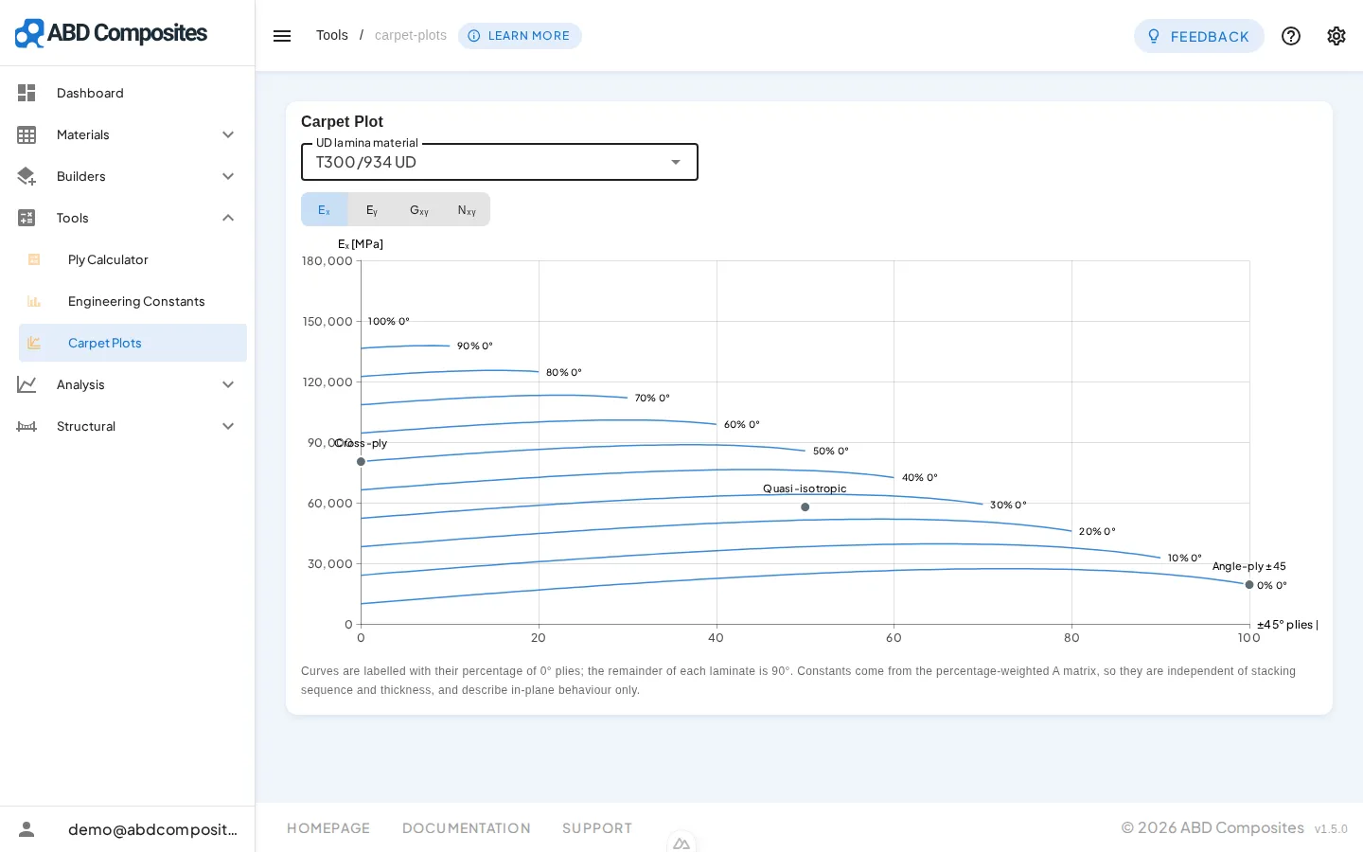Image resolution: width=1363 pixels, height=852 pixels.
Task: Click the 0% 0° curve label
Action: point(1272,585)
